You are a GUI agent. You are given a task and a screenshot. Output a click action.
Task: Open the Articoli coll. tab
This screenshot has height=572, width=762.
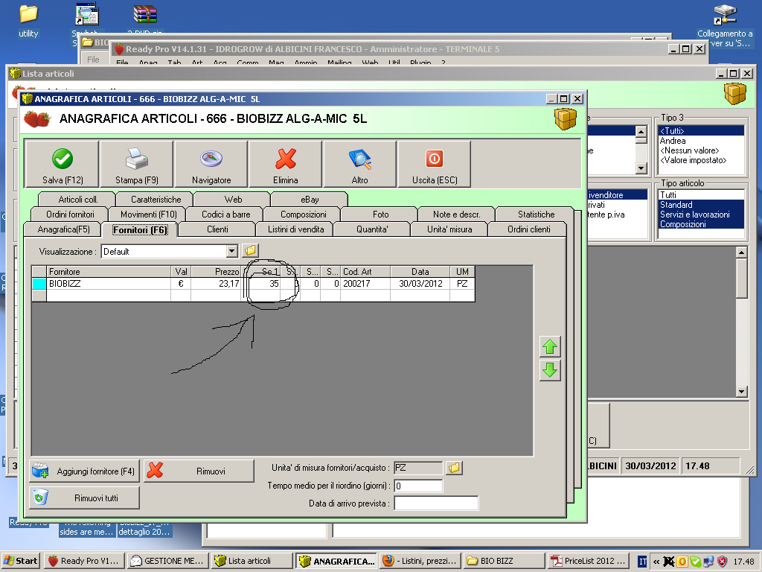pos(77,200)
